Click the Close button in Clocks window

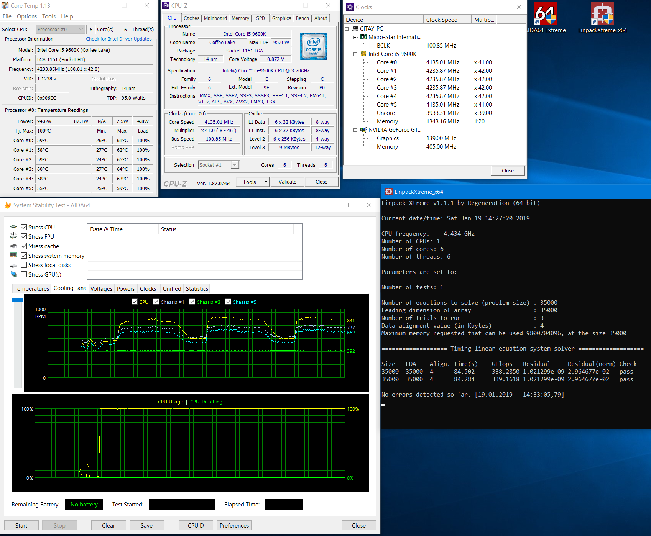508,170
